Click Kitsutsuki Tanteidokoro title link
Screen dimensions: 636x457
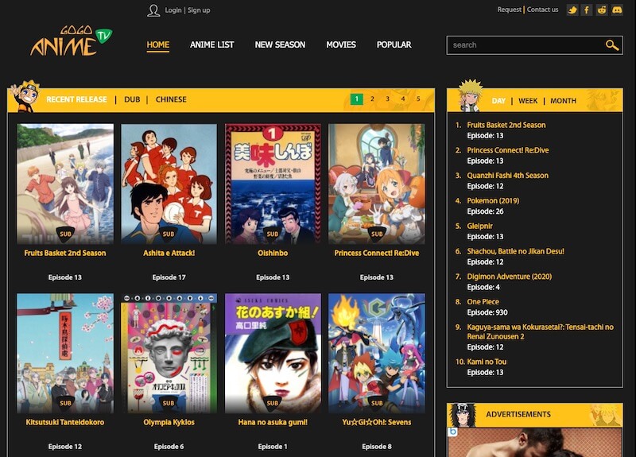(x=65, y=422)
